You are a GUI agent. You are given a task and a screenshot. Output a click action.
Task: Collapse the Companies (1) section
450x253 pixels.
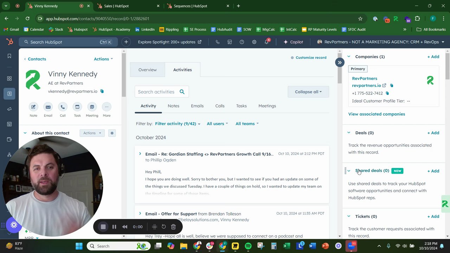tap(349, 56)
